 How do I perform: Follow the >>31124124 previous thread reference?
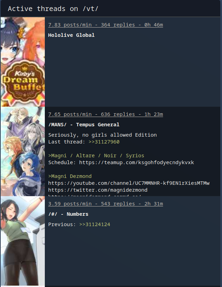pos(94,224)
